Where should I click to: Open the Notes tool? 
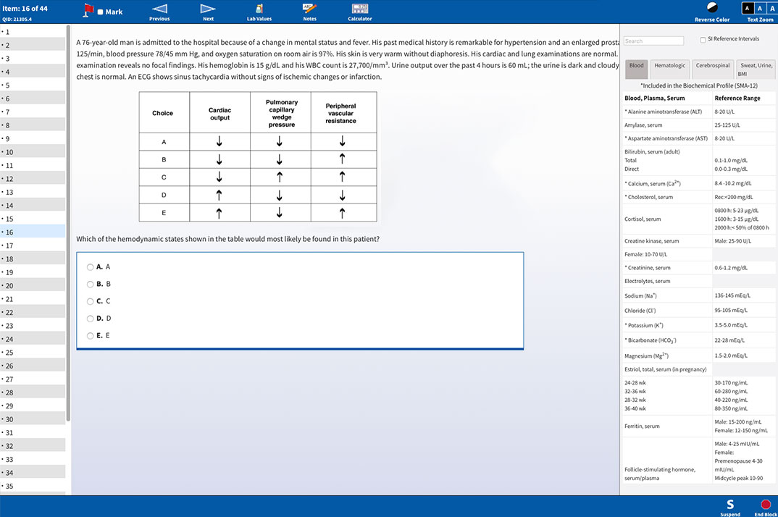[309, 12]
